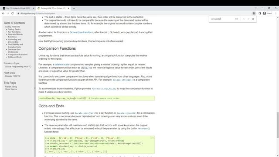279x157 pixels.
Task: Open Unicode HOWTO next topic
Action: (x=13, y=76)
